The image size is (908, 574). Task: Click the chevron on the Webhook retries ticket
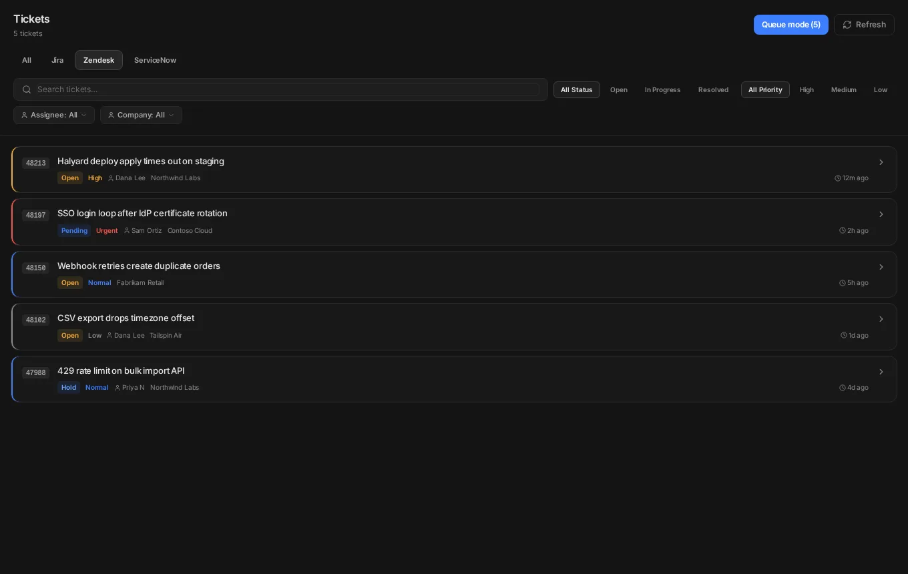tap(881, 267)
